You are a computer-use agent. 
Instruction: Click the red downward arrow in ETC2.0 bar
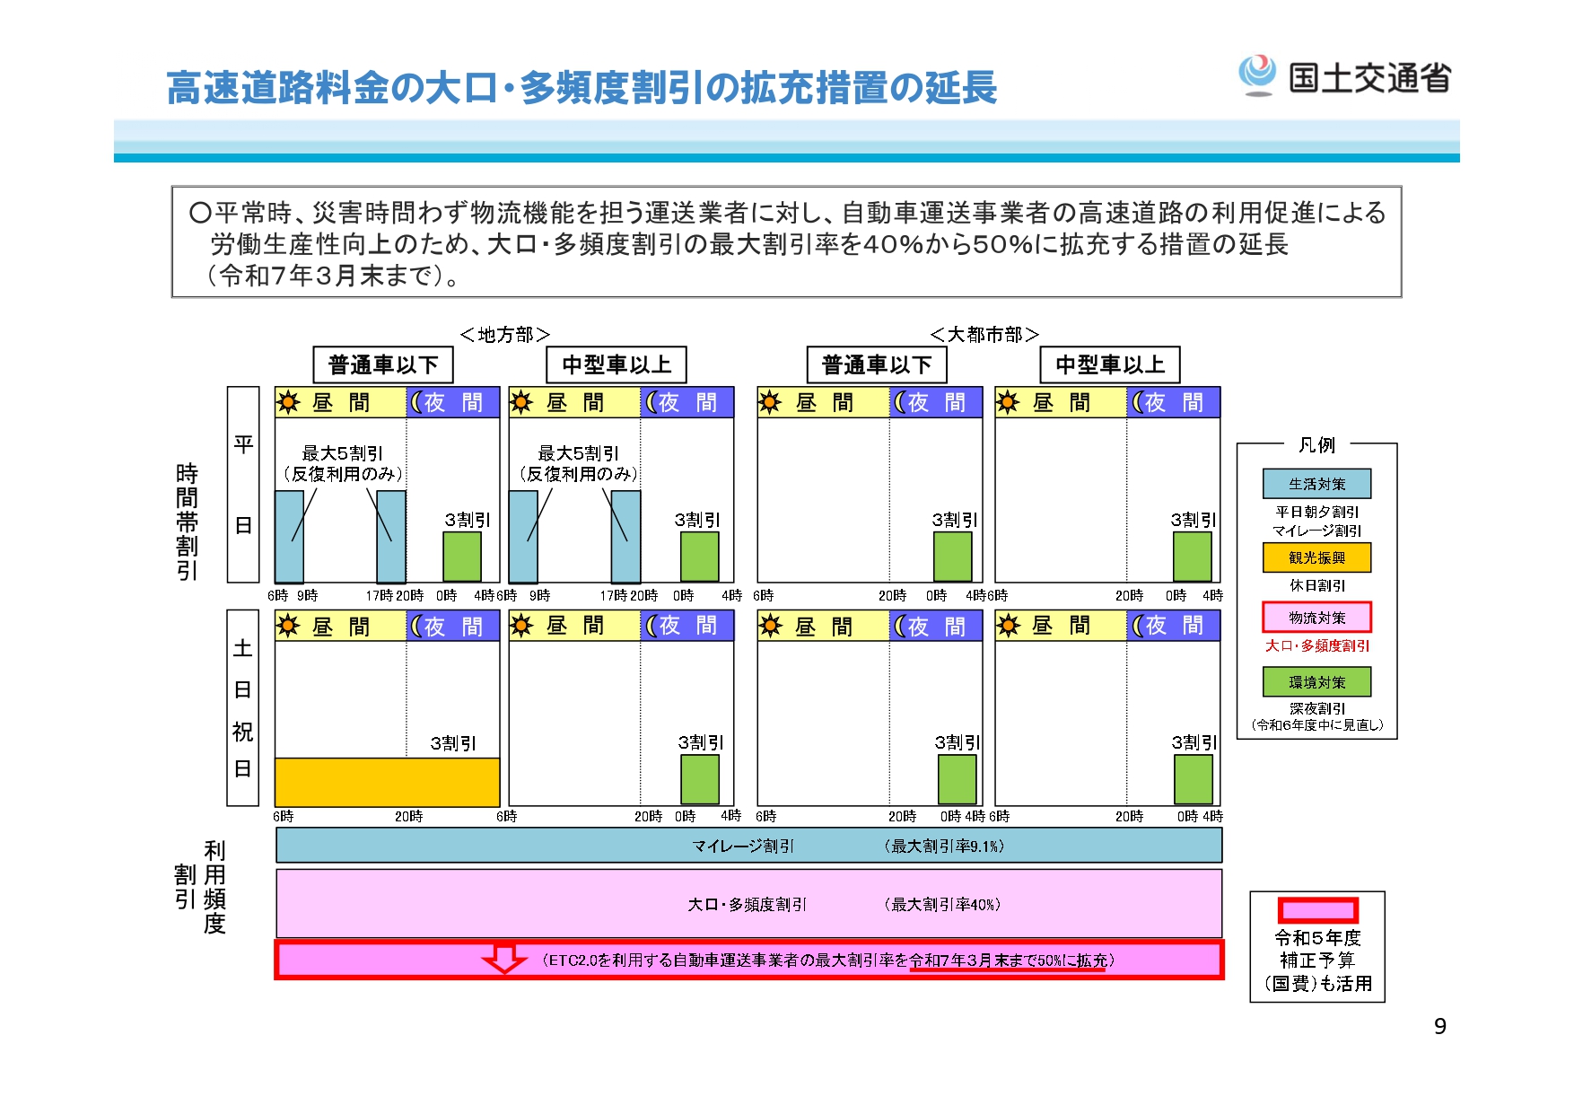(x=504, y=958)
